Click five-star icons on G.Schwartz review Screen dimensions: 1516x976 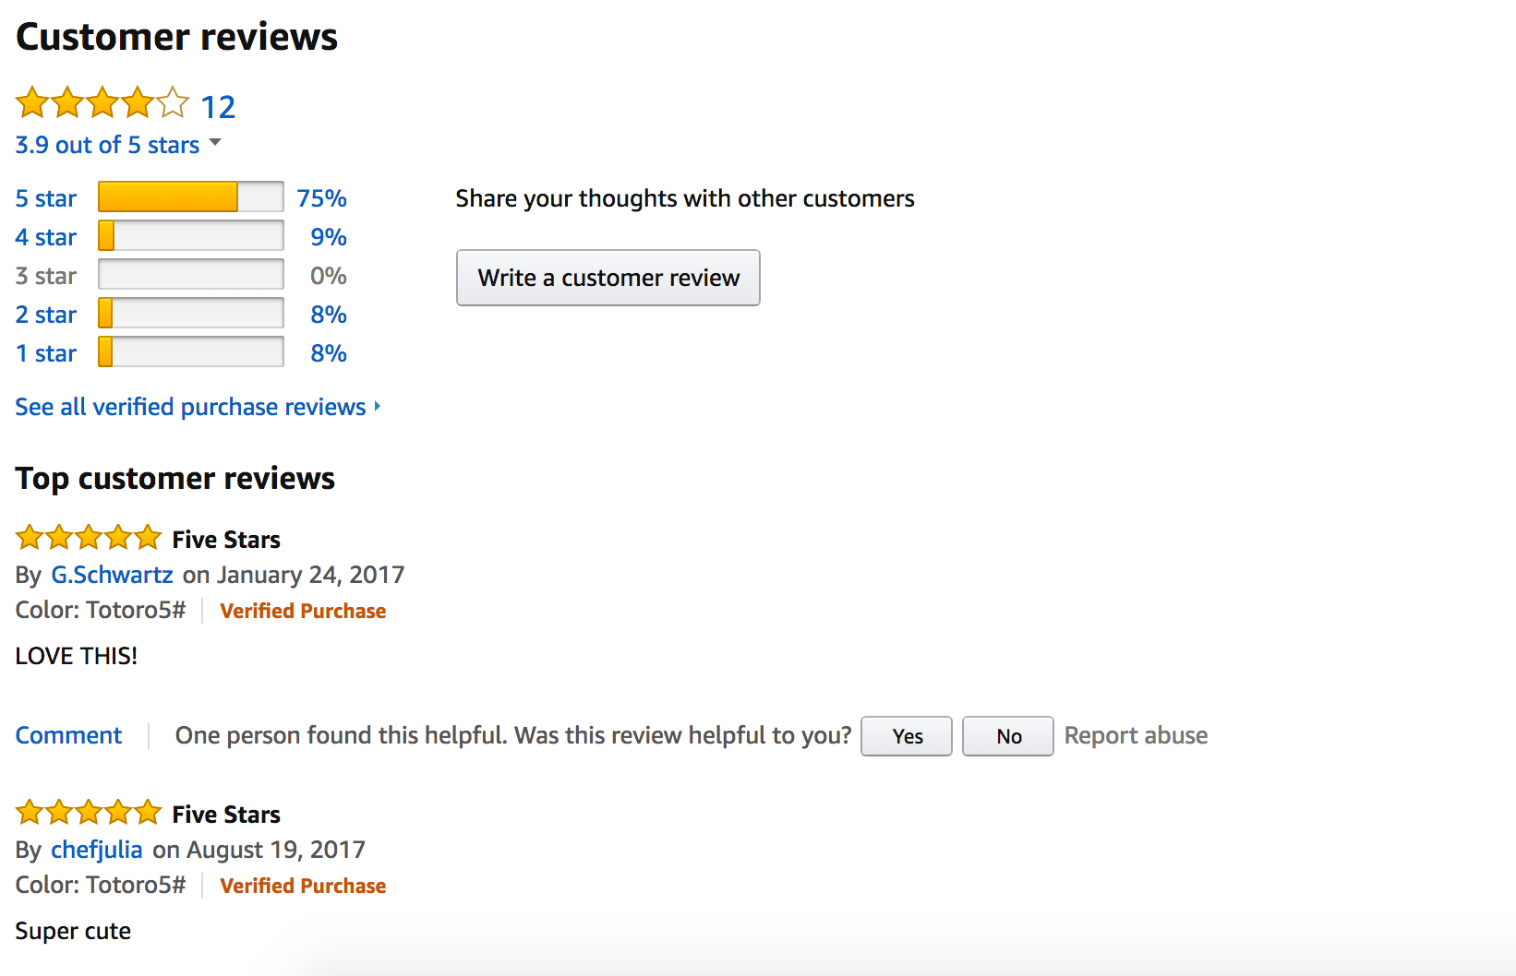coord(89,537)
